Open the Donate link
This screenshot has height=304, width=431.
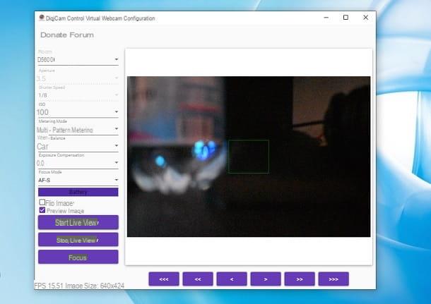pos(54,35)
